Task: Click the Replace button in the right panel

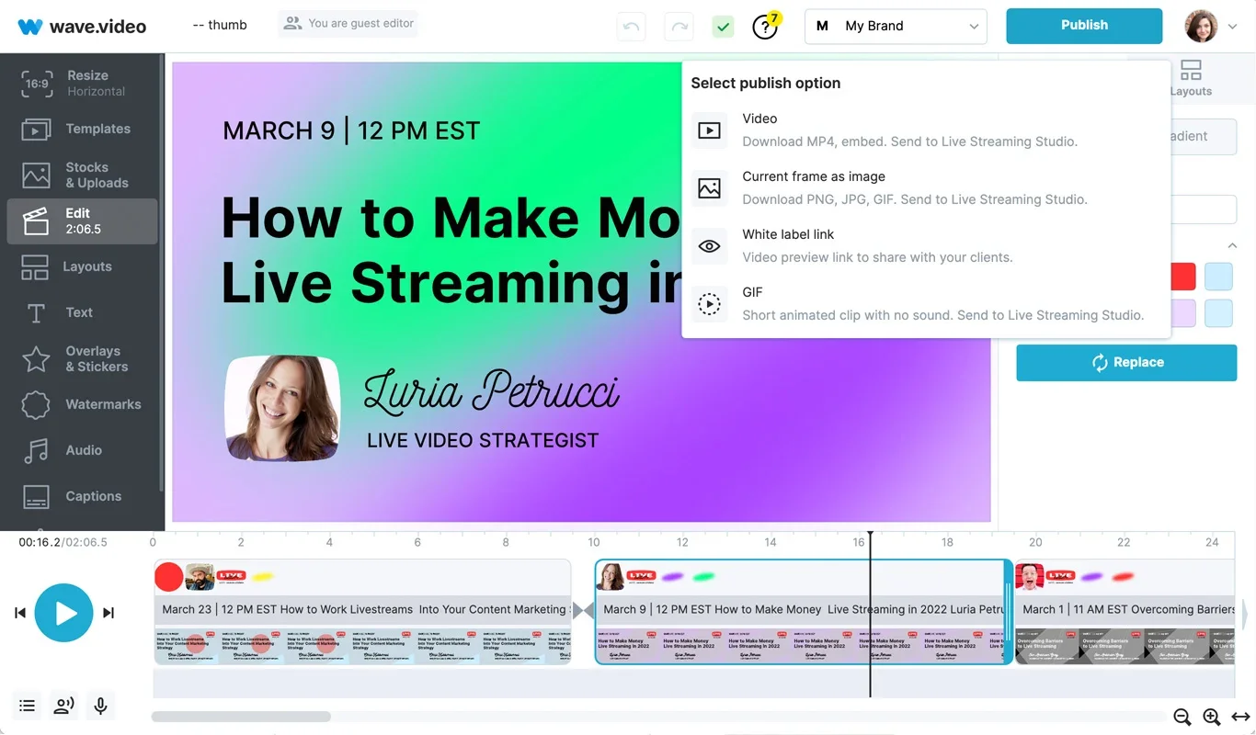Action: pyautogui.click(x=1125, y=362)
